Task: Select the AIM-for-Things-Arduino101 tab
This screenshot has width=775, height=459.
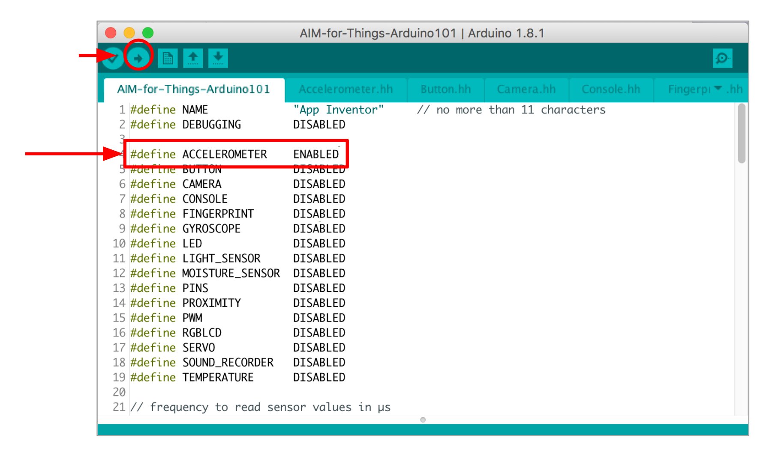Action: click(194, 89)
